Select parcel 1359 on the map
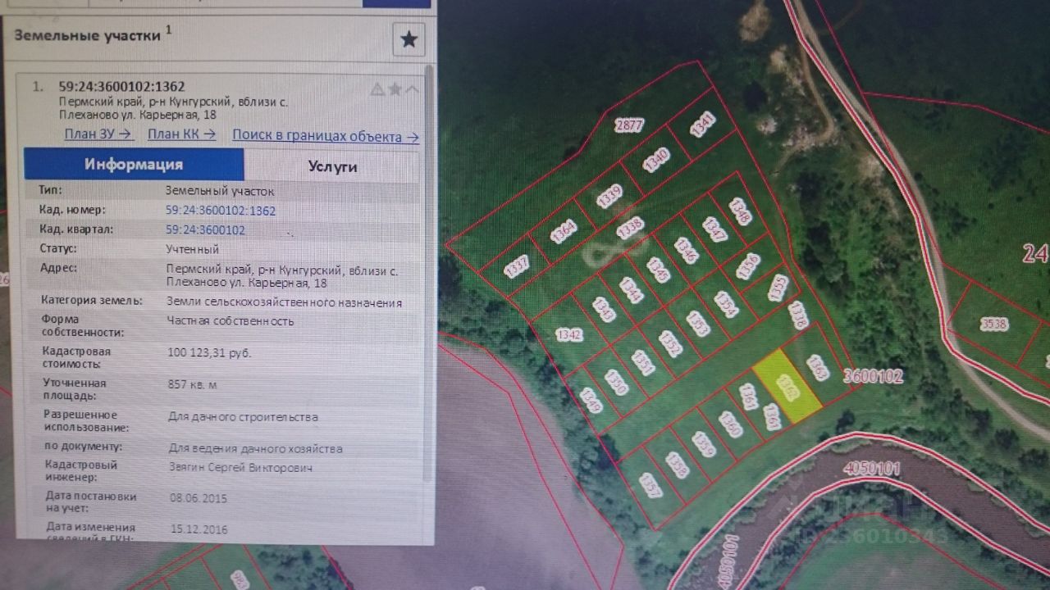Screen dimensions: 1050x590 (x=703, y=445)
